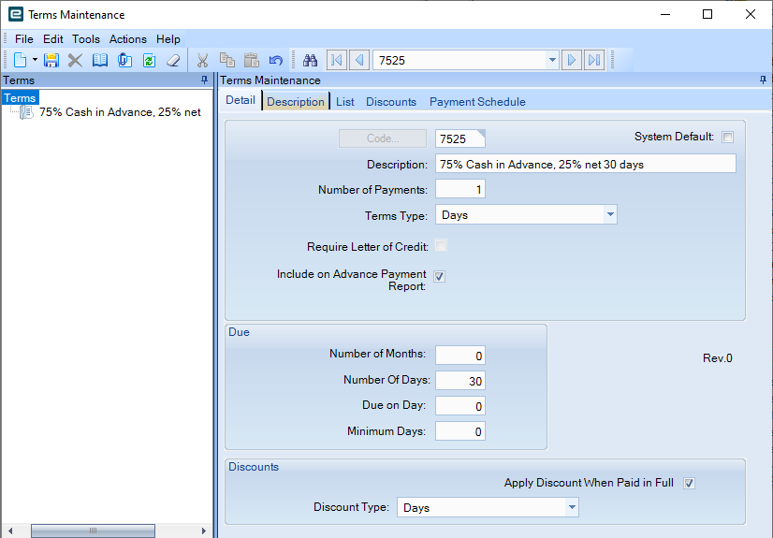The image size is (773, 538).
Task: Toggle the System Default checkbox
Action: [727, 137]
